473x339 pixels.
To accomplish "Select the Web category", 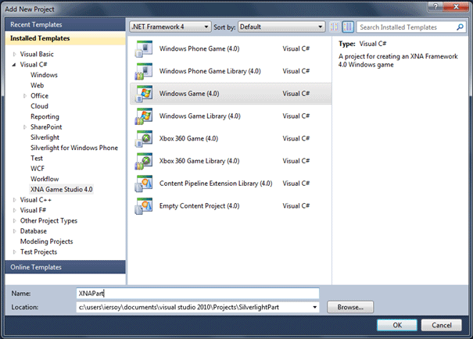I will tap(37, 86).
